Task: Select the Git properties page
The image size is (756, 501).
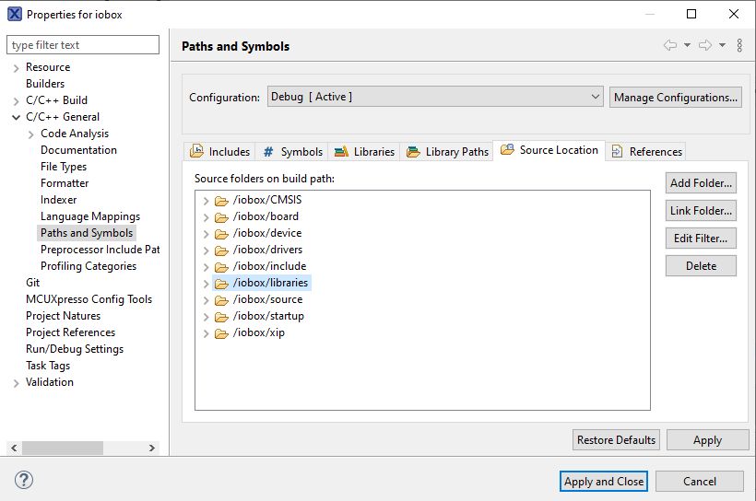Action: pyautogui.click(x=33, y=283)
